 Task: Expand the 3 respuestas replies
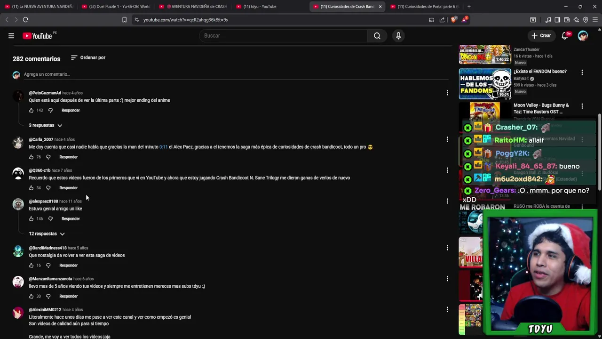pos(45,125)
